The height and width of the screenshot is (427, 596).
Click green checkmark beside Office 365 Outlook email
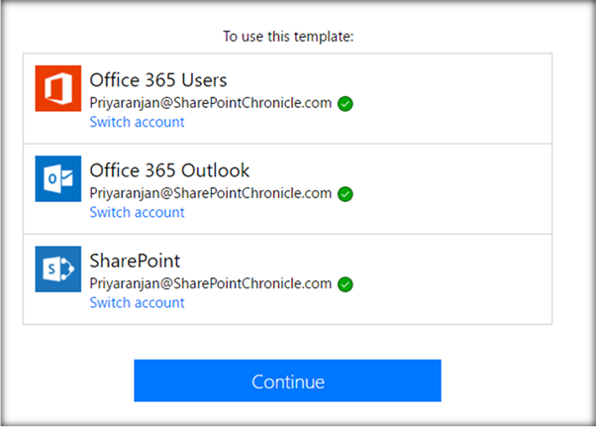[345, 194]
